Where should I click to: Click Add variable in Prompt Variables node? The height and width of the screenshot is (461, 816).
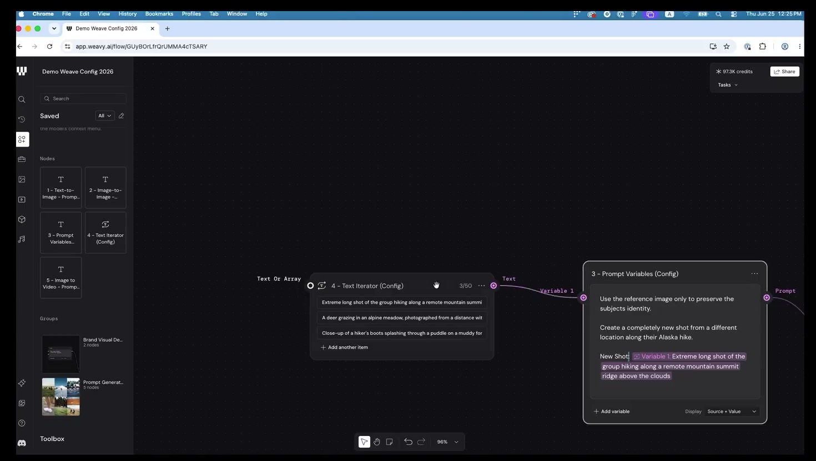(612, 412)
